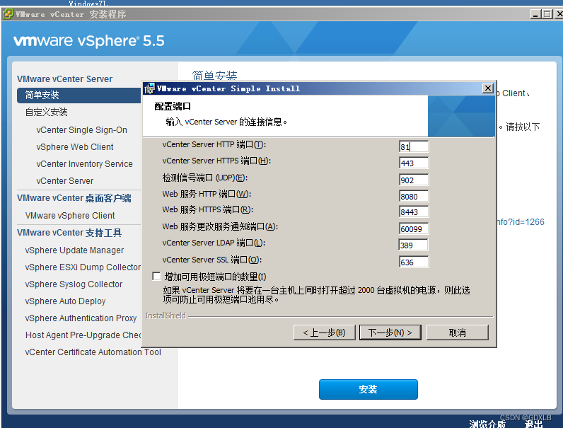Select vSphere Authentication Proxy entry

pos(81,318)
